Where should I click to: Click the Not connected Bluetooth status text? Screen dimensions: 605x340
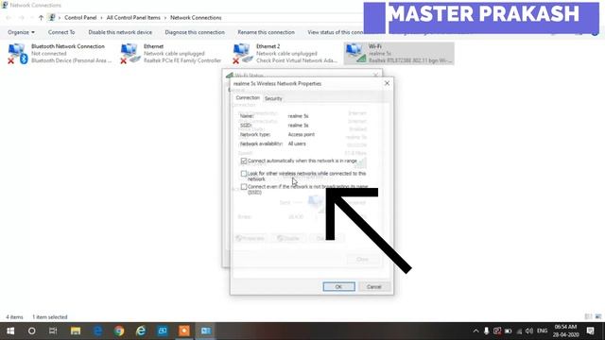[48, 54]
